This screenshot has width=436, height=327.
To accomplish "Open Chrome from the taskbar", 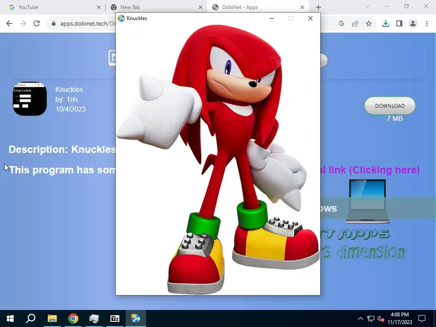I will click(x=73, y=318).
